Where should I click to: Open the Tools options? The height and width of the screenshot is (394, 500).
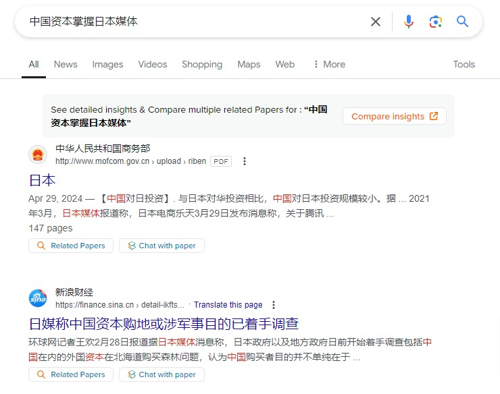[x=464, y=64]
